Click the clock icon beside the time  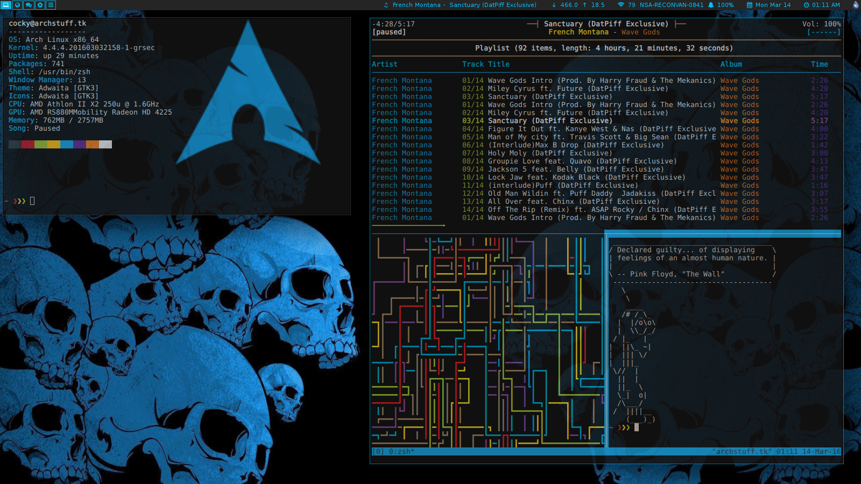click(806, 5)
